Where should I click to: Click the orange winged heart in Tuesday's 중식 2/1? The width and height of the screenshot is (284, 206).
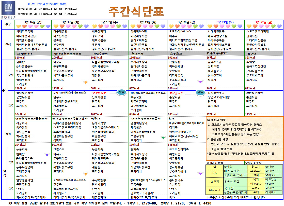[86, 82]
